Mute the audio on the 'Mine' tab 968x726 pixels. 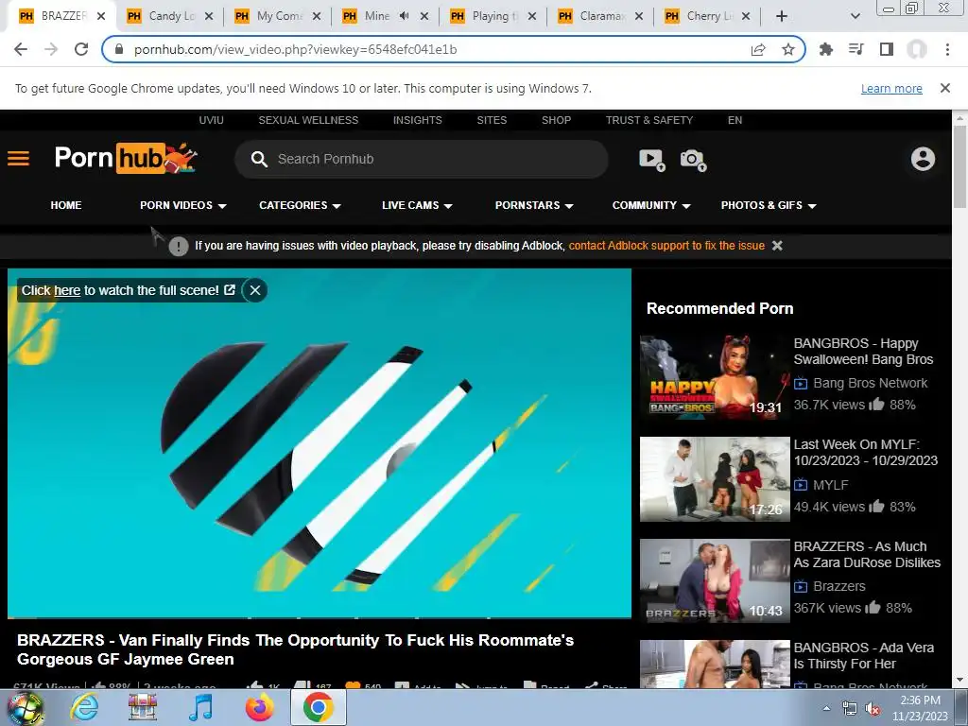[x=405, y=16]
